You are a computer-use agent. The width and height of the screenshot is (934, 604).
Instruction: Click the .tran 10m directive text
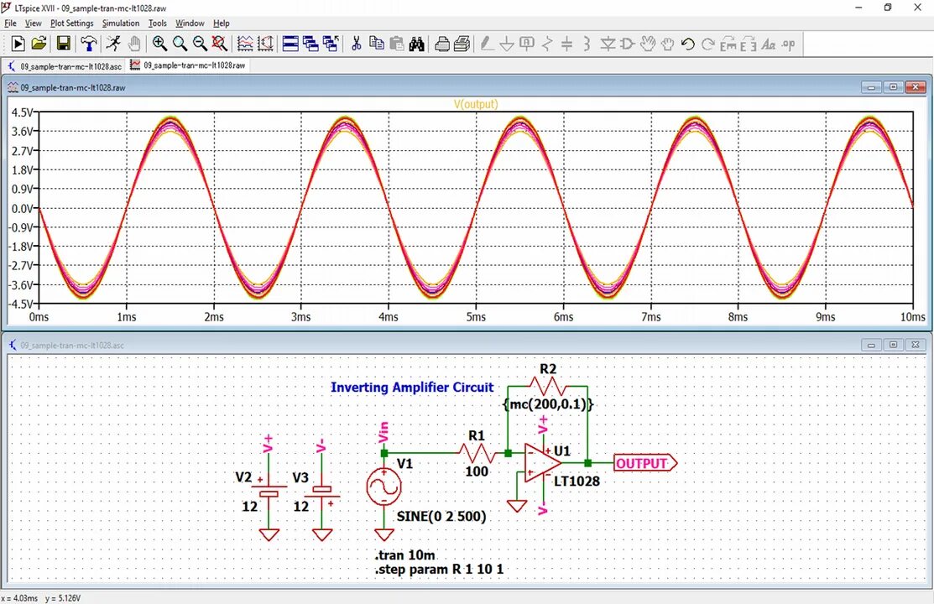pos(405,555)
